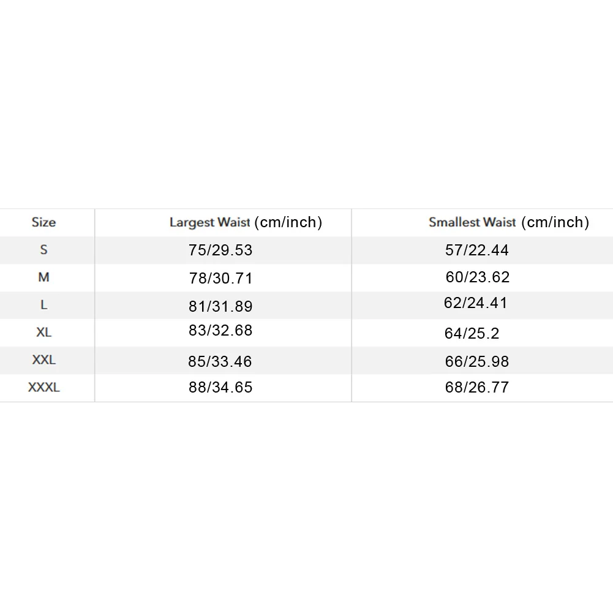The image size is (613, 613).
Task: Select the M size row label
Action: 44,277
